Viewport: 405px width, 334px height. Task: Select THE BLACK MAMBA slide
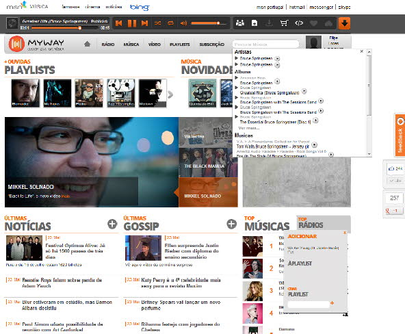208,162
